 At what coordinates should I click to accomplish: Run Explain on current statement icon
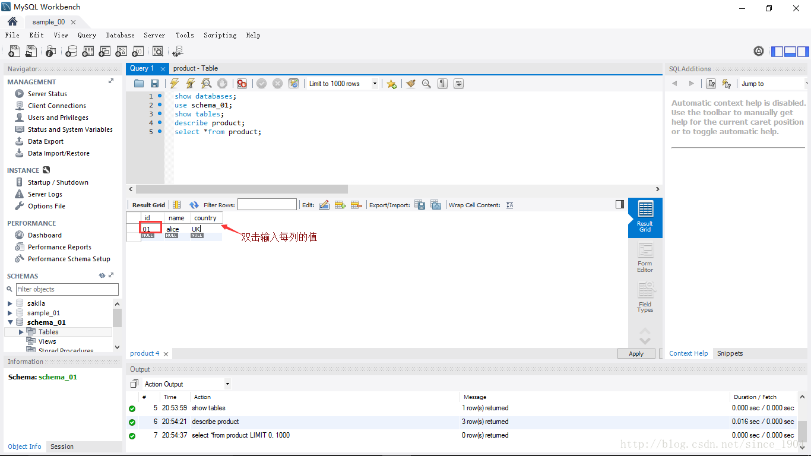click(x=206, y=84)
